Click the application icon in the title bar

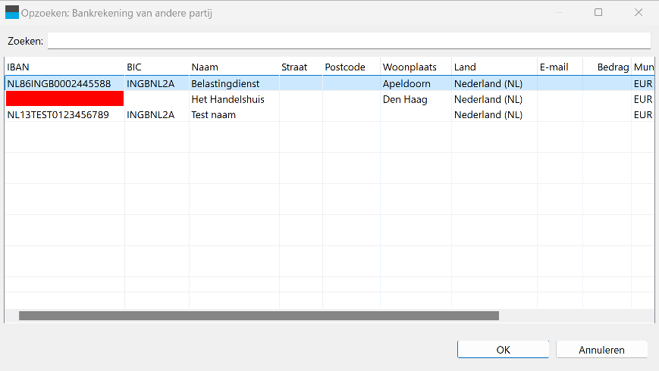point(12,13)
